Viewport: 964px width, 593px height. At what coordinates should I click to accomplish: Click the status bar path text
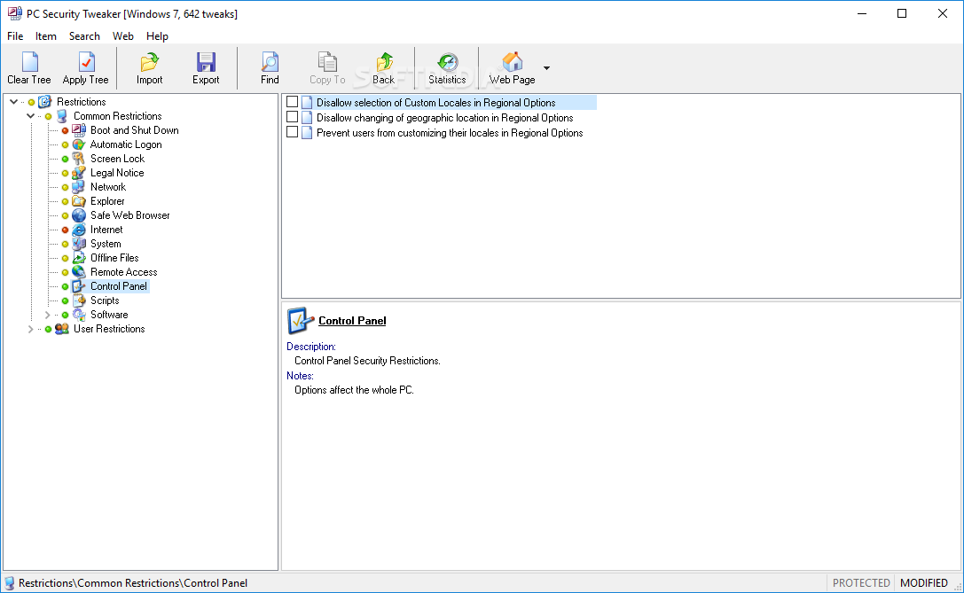[x=133, y=583]
